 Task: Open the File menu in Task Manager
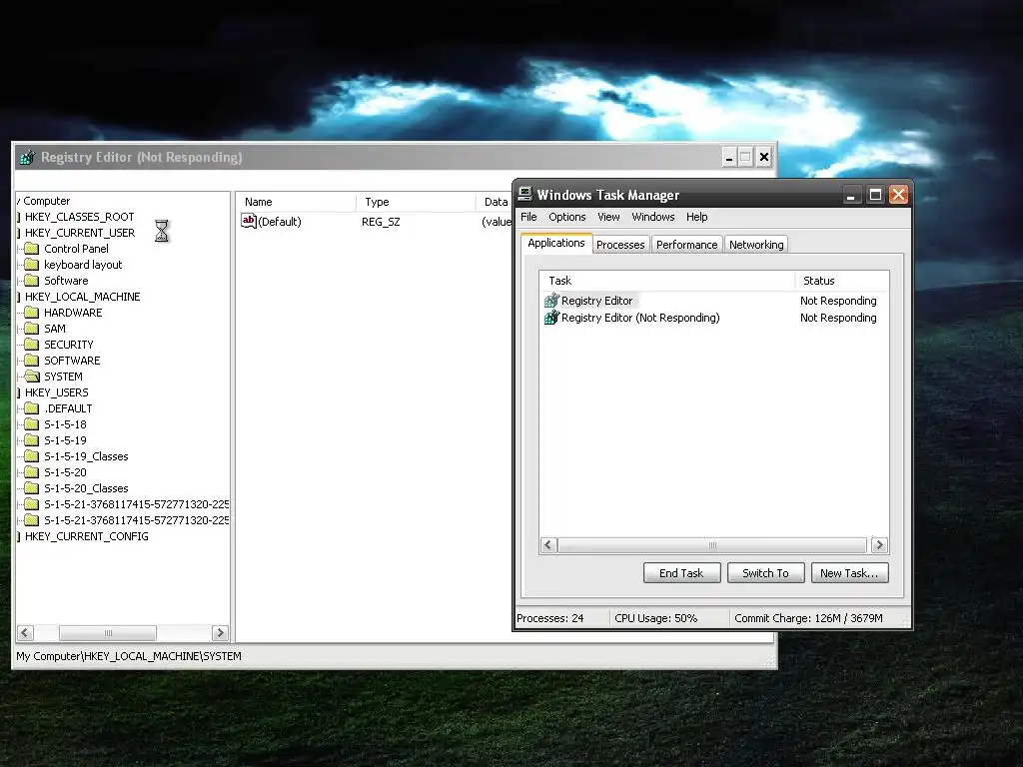click(x=528, y=217)
